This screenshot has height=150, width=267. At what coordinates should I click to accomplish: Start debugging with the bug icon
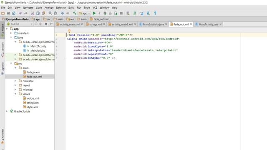[105, 13]
